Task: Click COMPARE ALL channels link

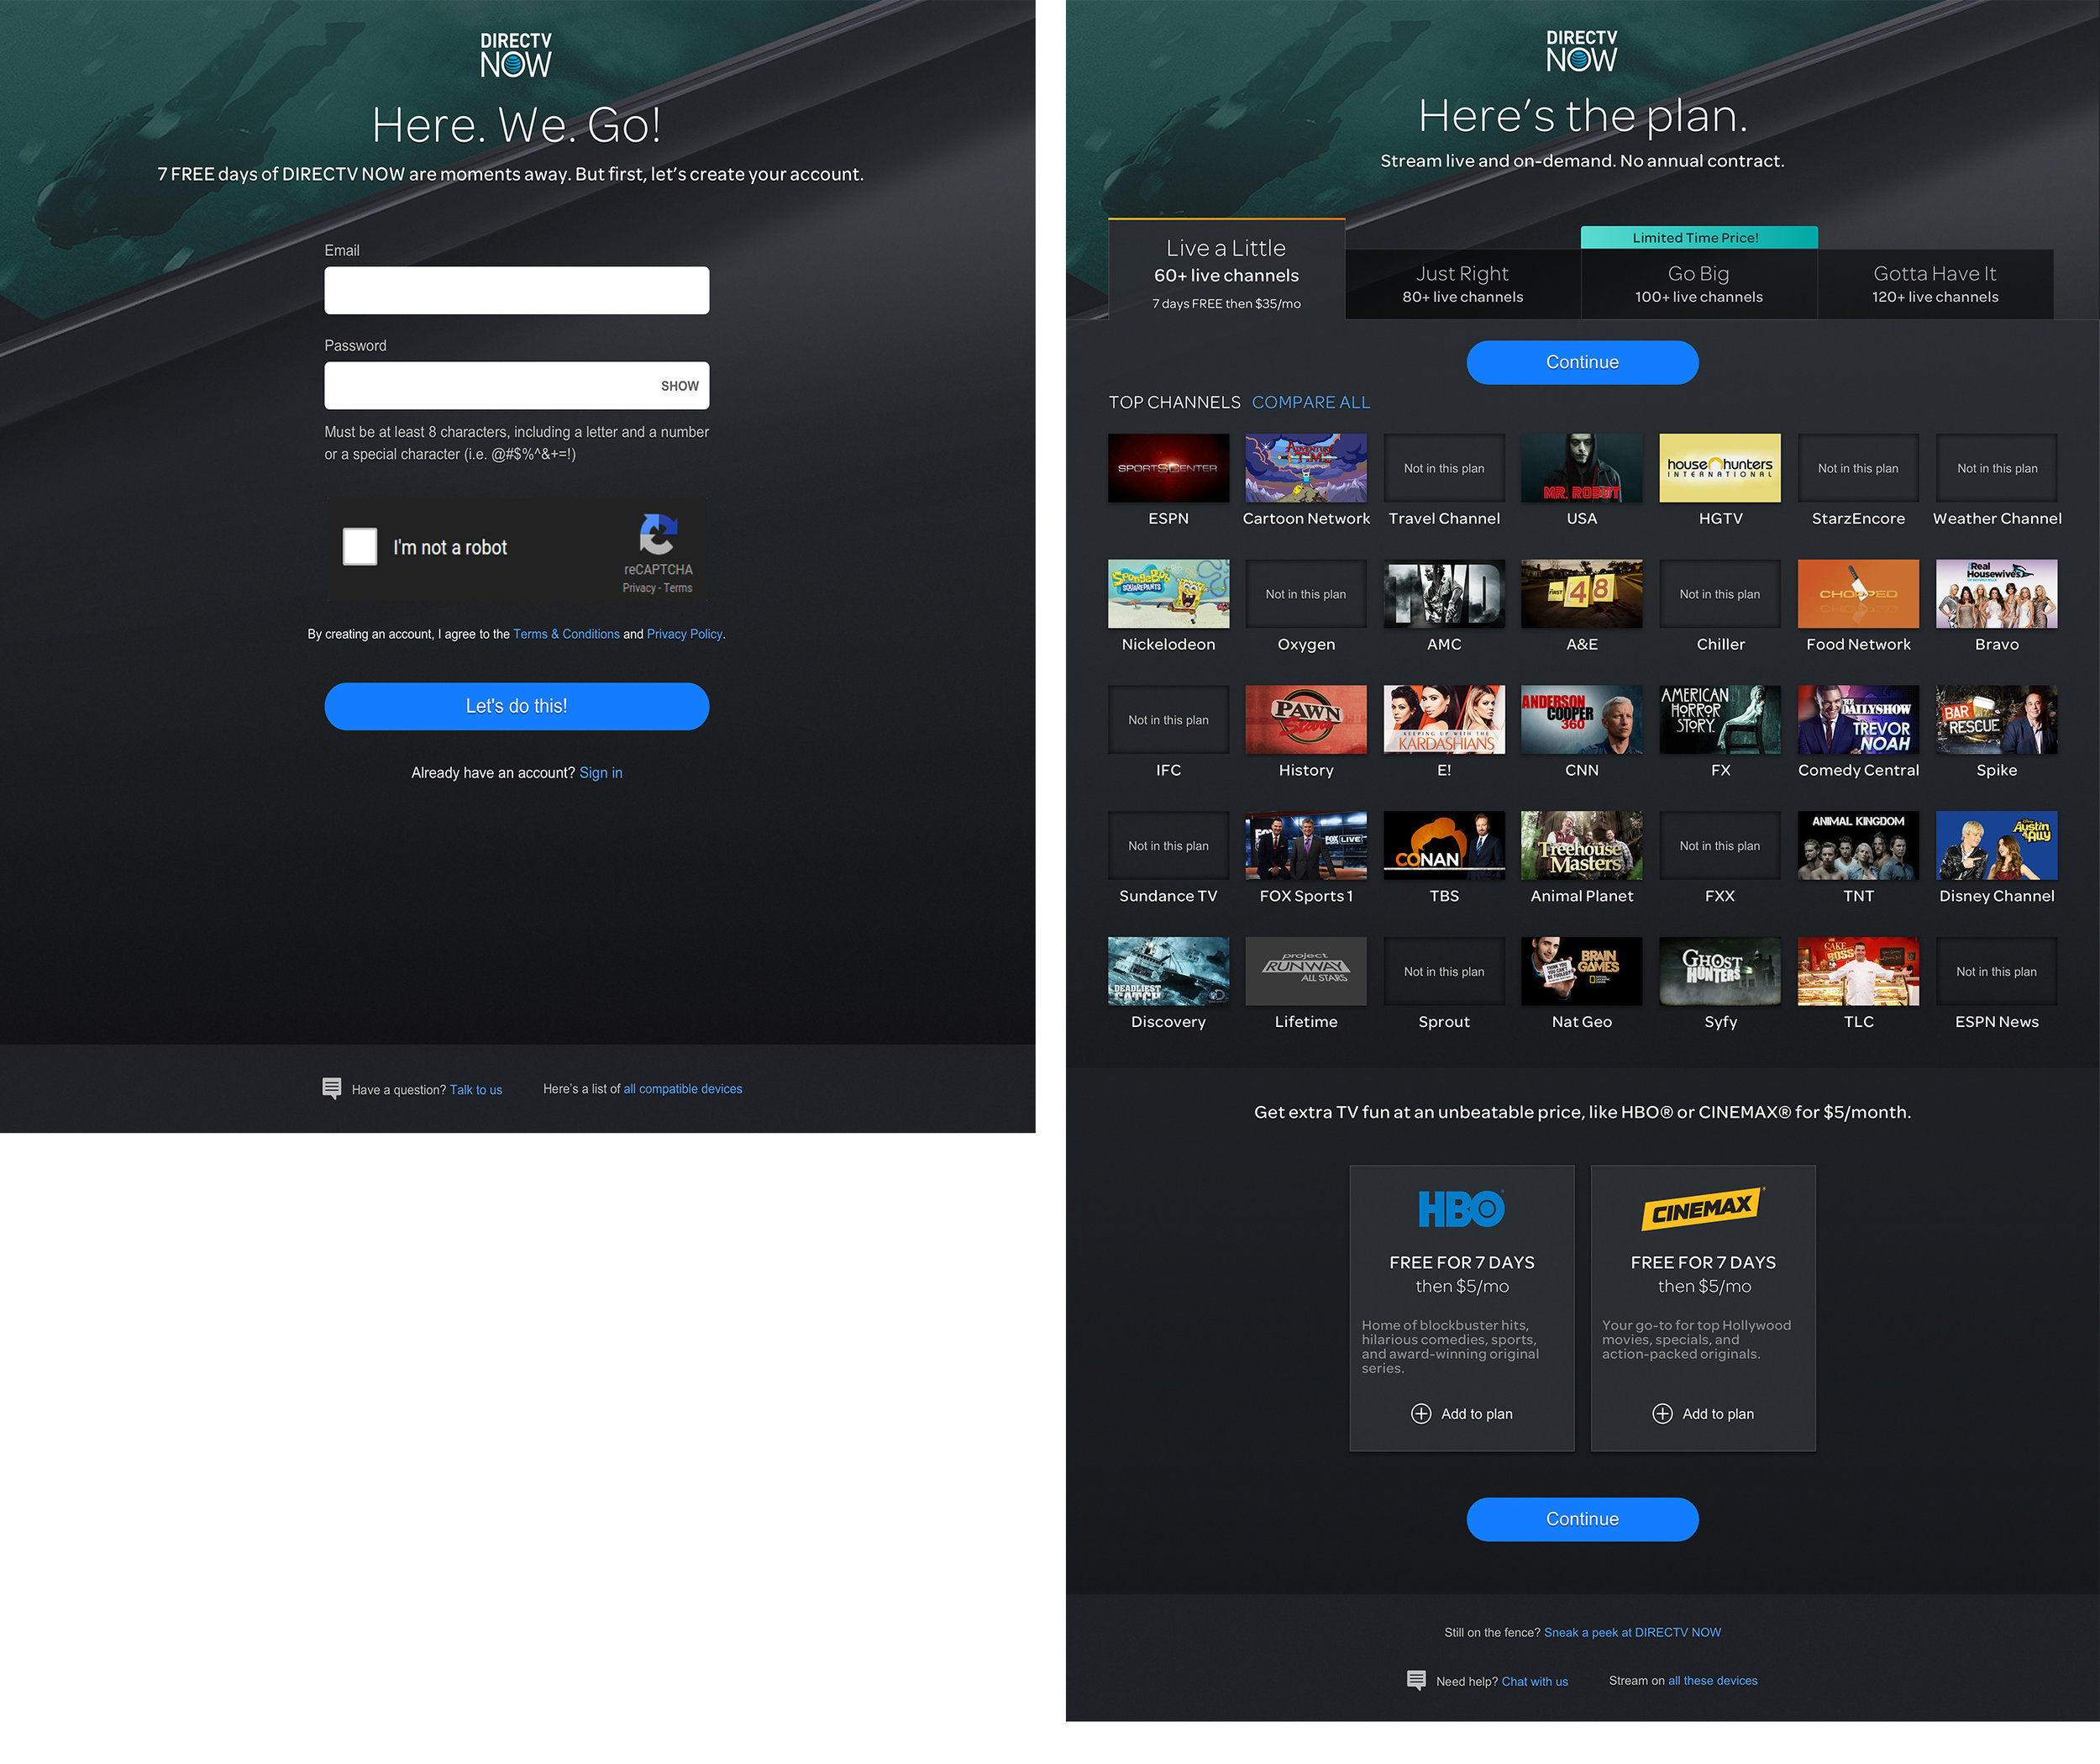Action: (x=1311, y=401)
